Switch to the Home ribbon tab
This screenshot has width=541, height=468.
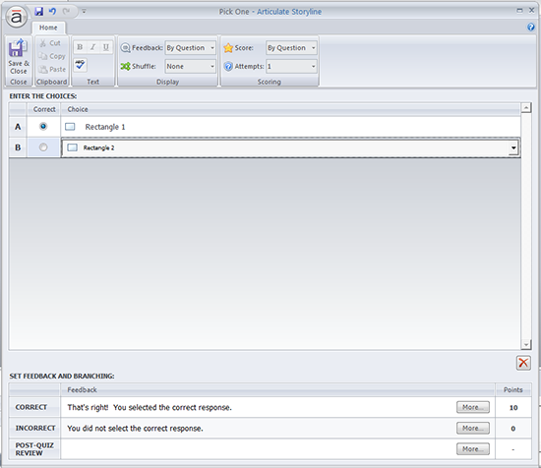click(x=48, y=28)
